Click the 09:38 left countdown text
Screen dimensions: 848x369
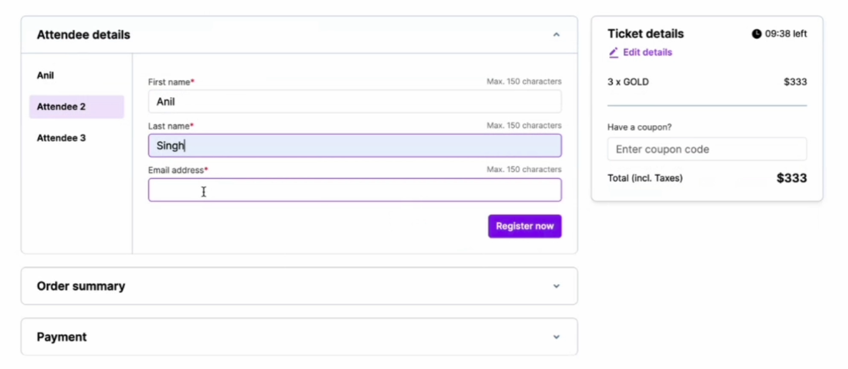tap(786, 34)
